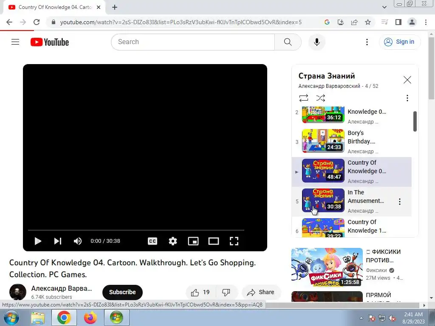Skip to next video in player
The width and height of the screenshot is (435, 326).
[58, 241]
